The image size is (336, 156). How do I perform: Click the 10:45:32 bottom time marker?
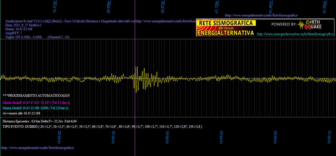(114, 137)
